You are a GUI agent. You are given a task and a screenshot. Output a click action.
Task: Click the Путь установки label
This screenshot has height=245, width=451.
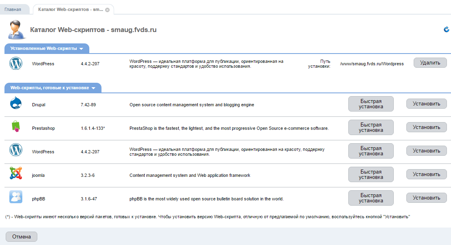(319, 64)
